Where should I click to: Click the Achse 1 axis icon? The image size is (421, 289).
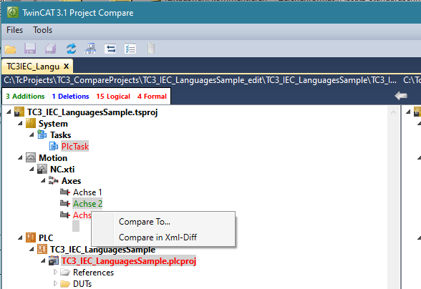[65, 192]
